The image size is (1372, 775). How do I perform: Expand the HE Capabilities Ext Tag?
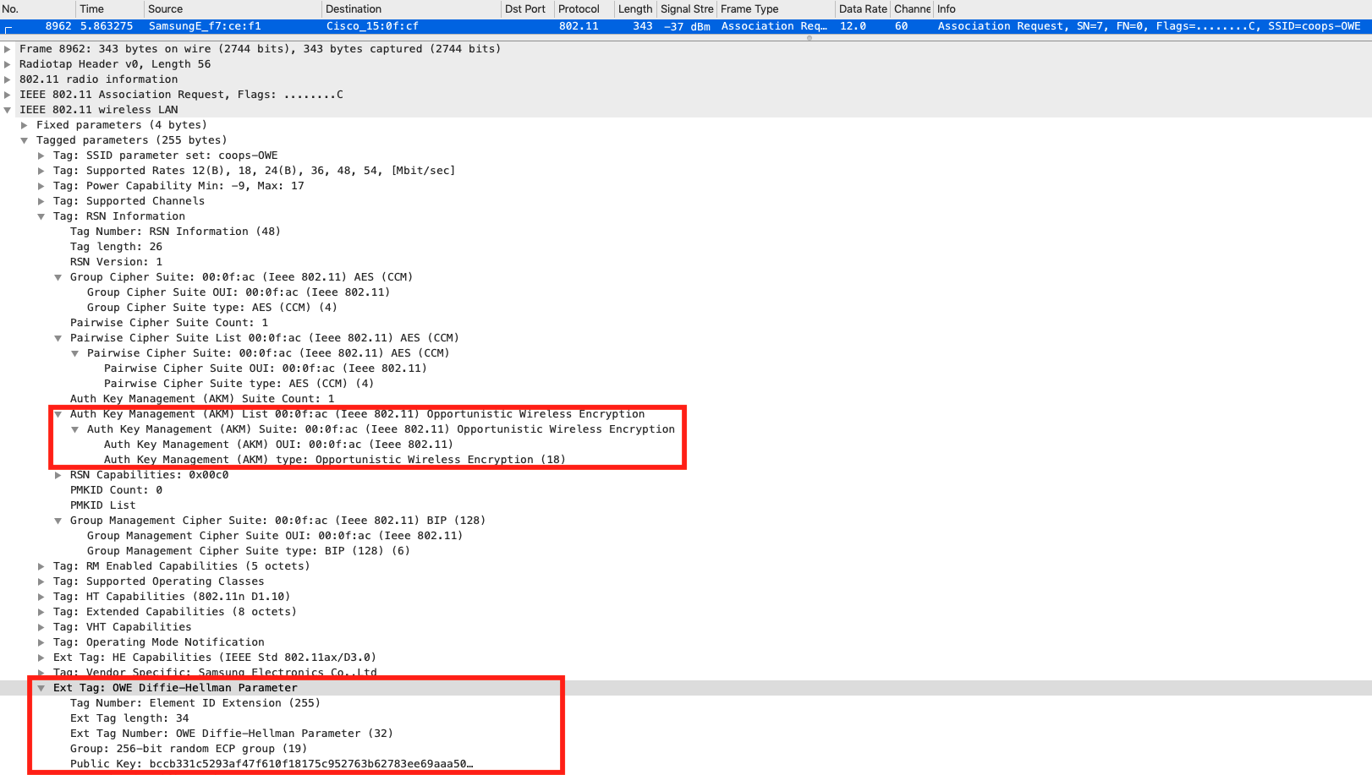(41, 658)
